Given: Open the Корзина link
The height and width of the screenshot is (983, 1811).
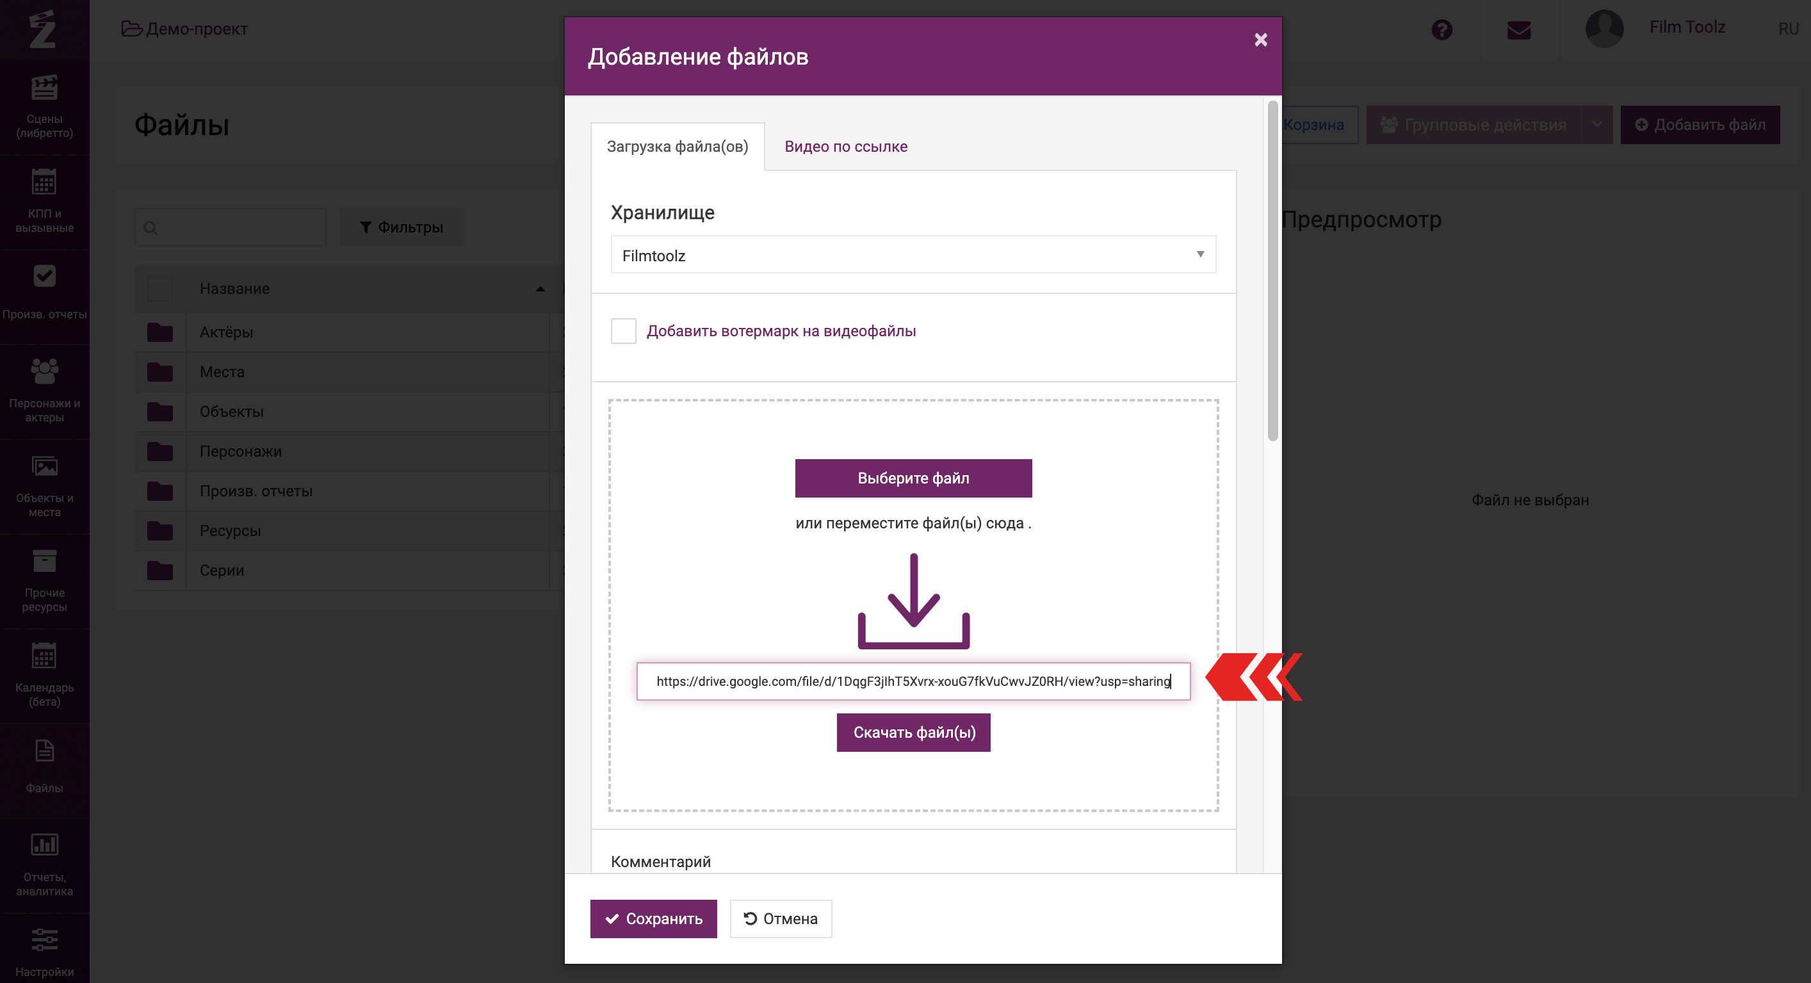Looking at the screenshot, I should 1315,125.
